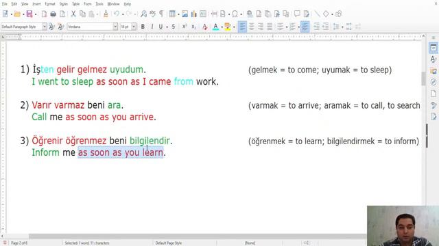This screenshot has height=246, width=439.
Task: Click the Paste clipboard icon
Action: 91,14
